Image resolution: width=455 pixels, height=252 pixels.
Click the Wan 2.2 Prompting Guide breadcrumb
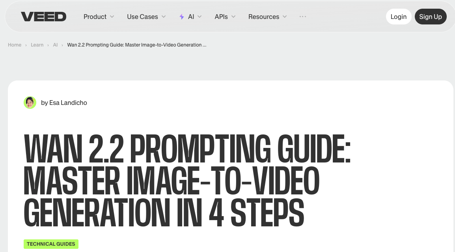click(137, 45)
